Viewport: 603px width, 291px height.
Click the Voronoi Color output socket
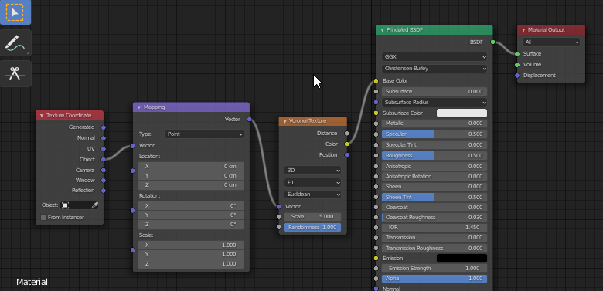pyautogui.click(x=347, y=144)
